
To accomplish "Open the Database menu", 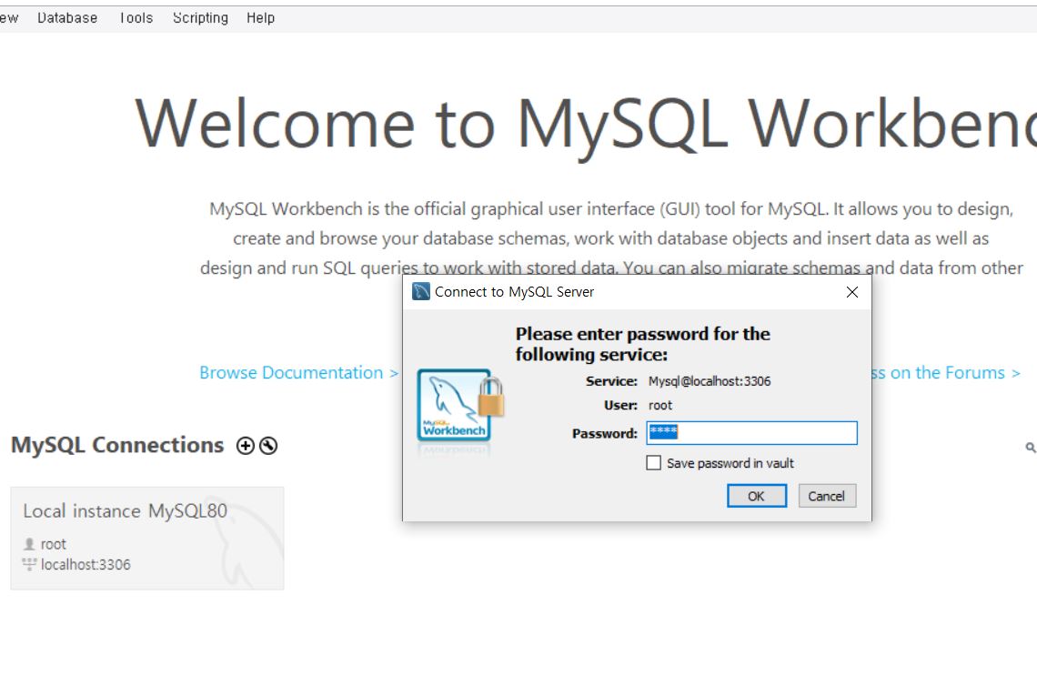I will pyautogui.click(x=67, y=18).
